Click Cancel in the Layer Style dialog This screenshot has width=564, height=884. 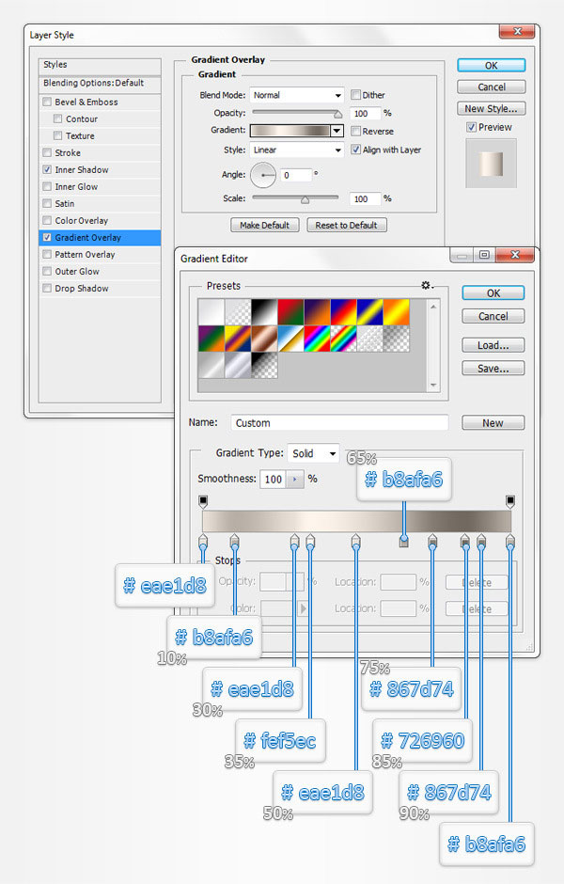pyautogui.click(x=492, y=87)
